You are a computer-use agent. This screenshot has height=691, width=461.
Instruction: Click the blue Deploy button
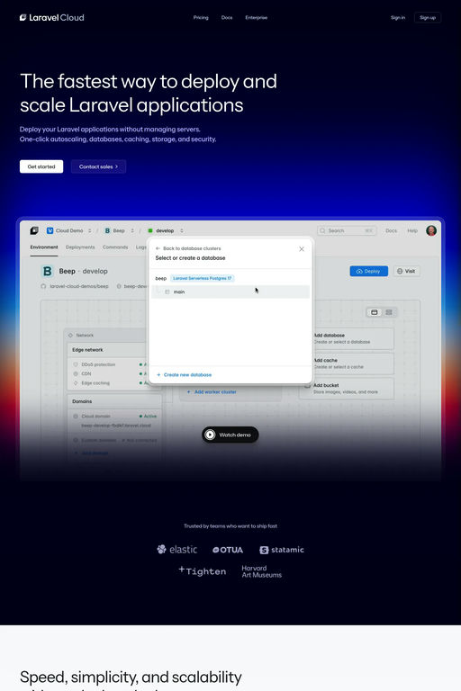pyautogui.click(x=369, y=271)
